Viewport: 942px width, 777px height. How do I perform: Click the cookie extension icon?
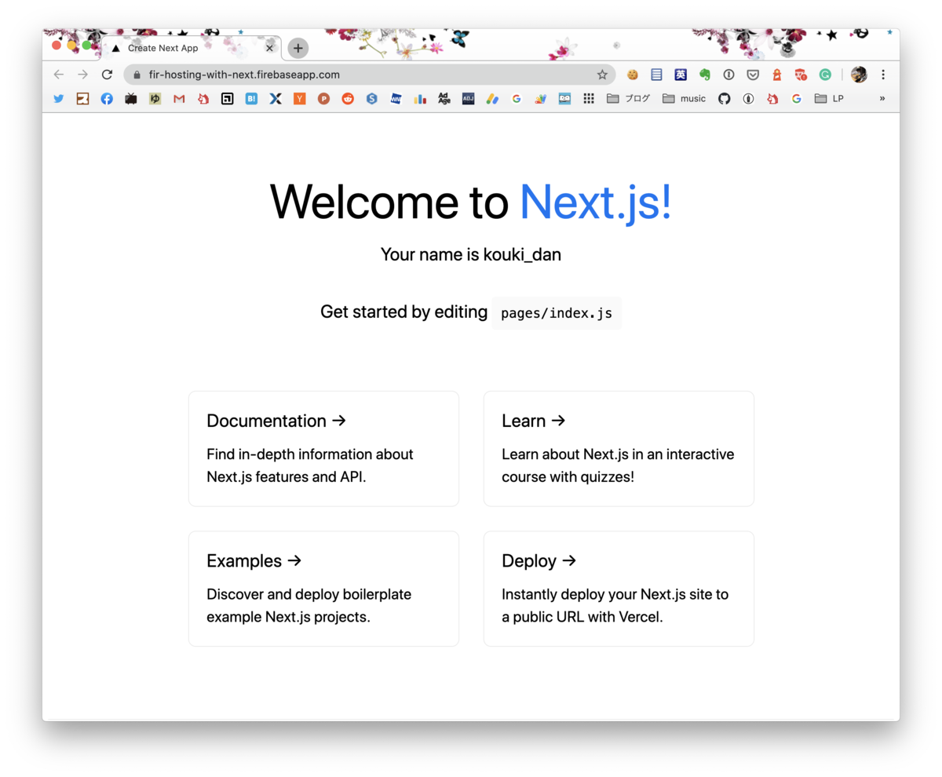tap(632, 75)
